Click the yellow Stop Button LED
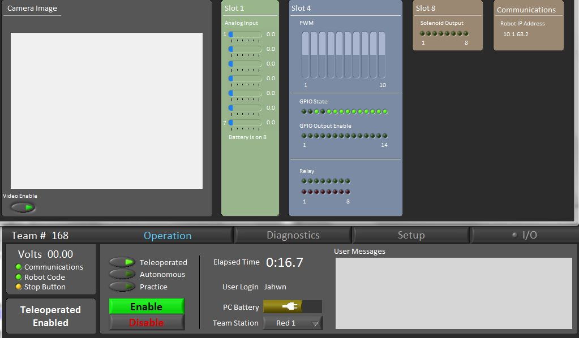Screen dimensions: 579x338 (19, 287)
